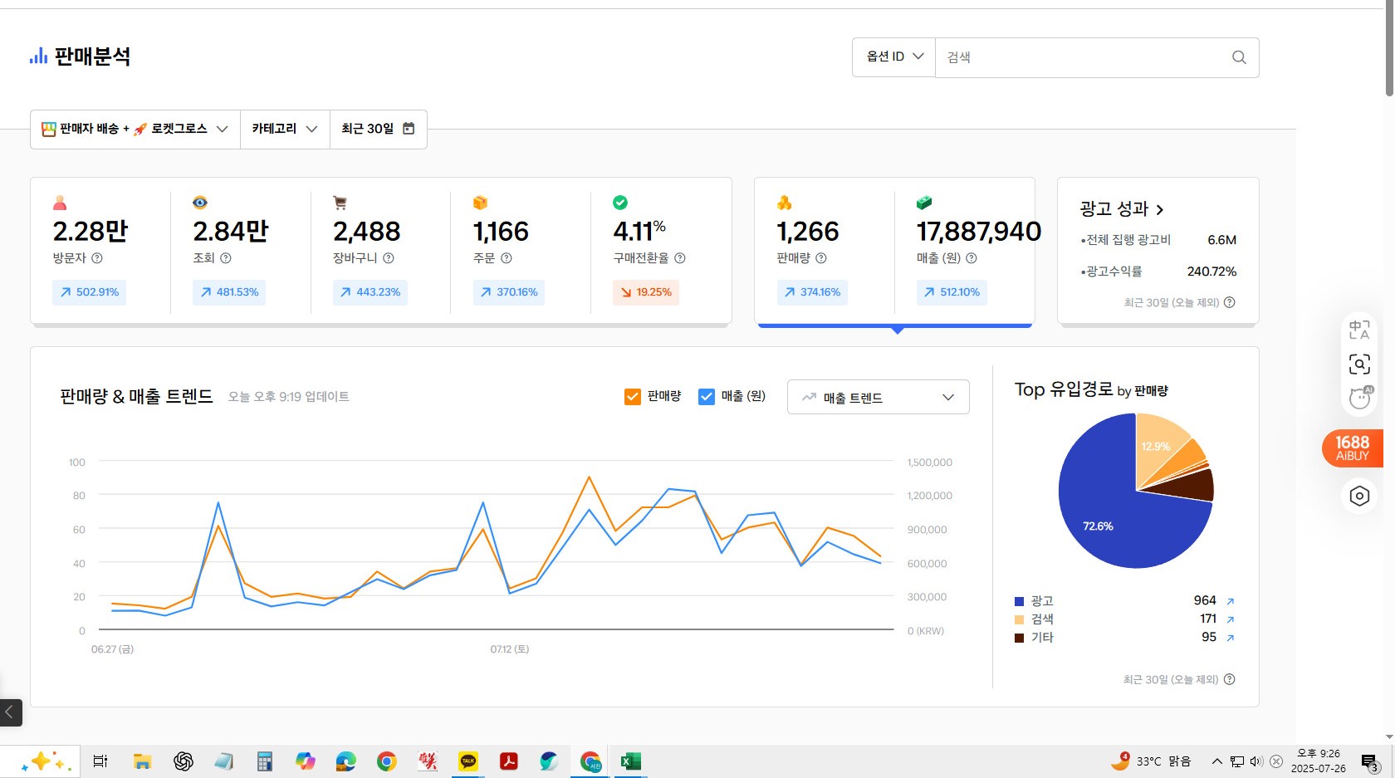
Task: Click the translate icon in right sidebar
Action: point(1359,330)
